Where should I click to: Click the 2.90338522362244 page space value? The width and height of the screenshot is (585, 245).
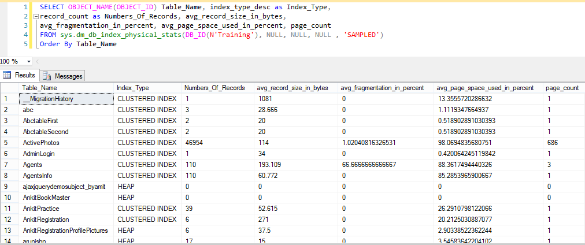pos(488,231)
